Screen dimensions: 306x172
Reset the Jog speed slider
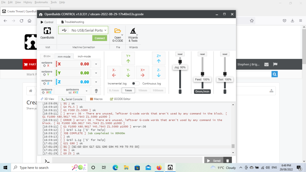point(180,54)
